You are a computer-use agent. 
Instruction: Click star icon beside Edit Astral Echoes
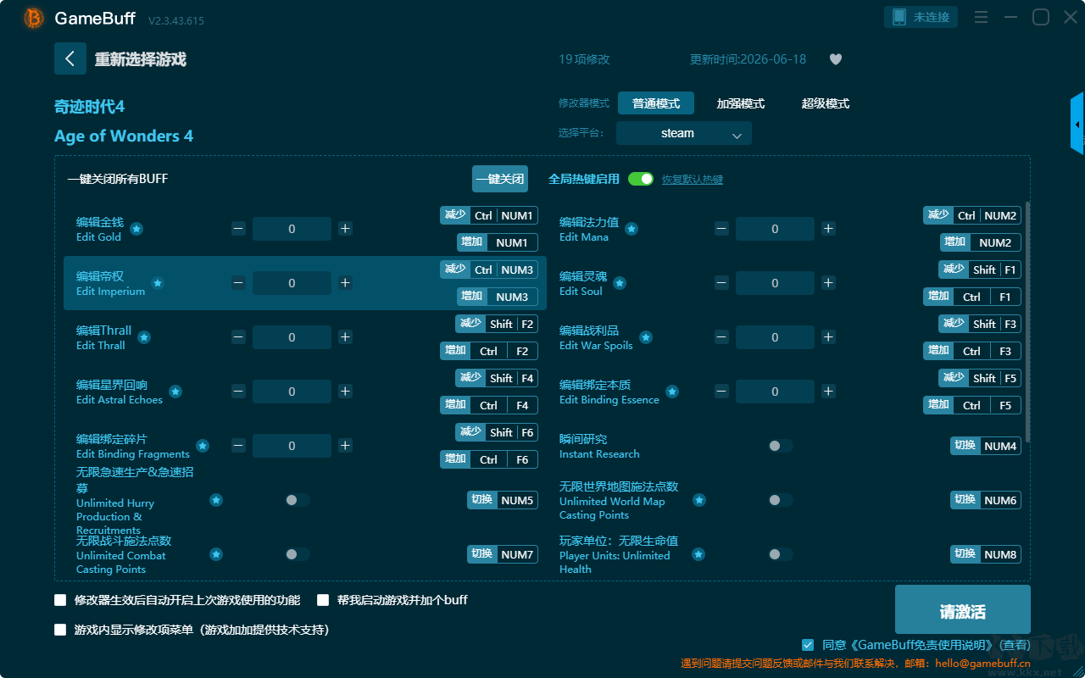175,392
